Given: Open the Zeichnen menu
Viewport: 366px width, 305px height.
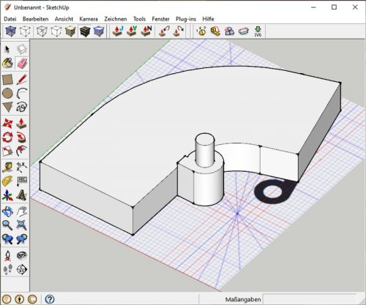Looking at the screenshot, I should (x=116, y=19).
